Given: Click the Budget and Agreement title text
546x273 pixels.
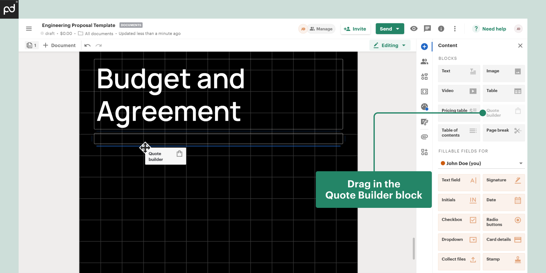Looking at the screenshot, I should [171, 95].
